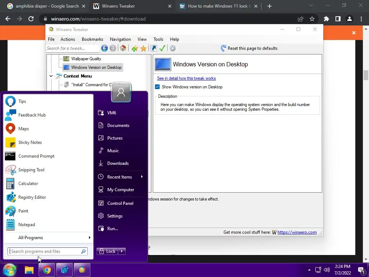Viewport: 369px width, 277px height.
Task: Open the Navigation menu
Action: pyautogui.click(x=120, y=39)
